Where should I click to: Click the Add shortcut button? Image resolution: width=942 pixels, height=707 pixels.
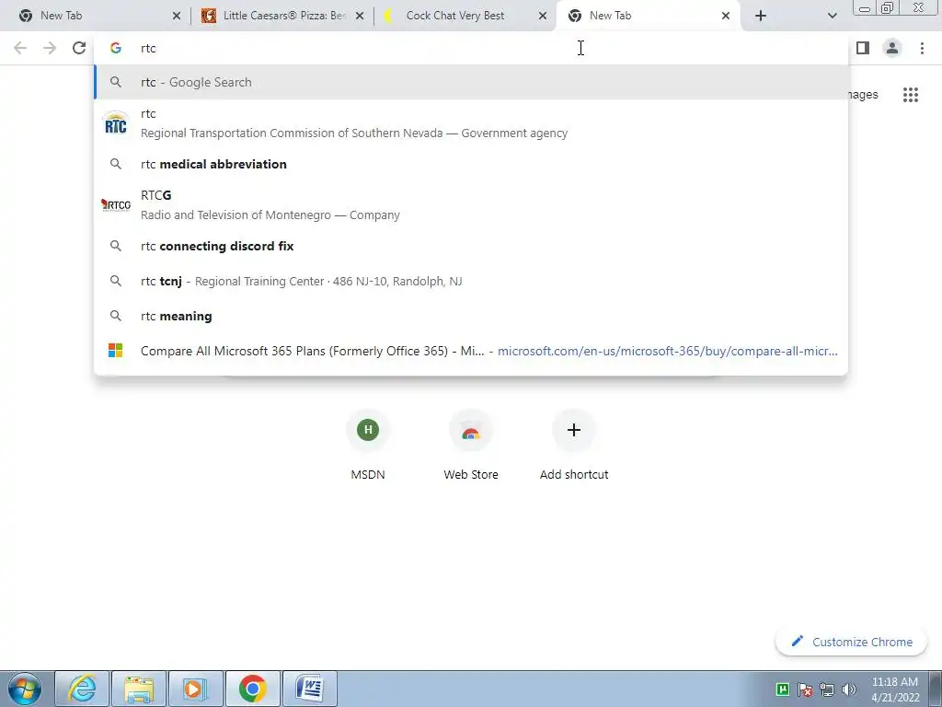point(574,445)
